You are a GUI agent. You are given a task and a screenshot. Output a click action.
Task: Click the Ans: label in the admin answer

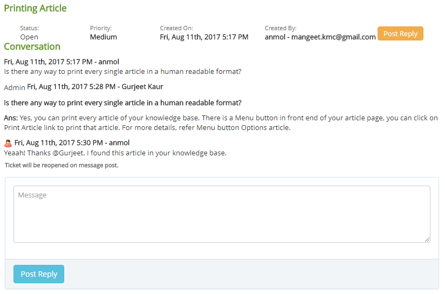(11, 118)
